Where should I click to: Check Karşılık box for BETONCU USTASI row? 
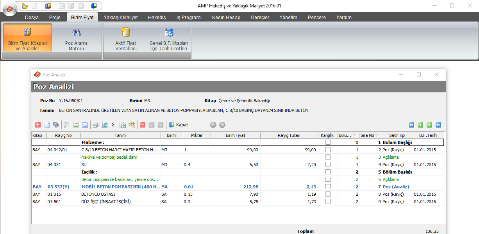tap(328, 194)
